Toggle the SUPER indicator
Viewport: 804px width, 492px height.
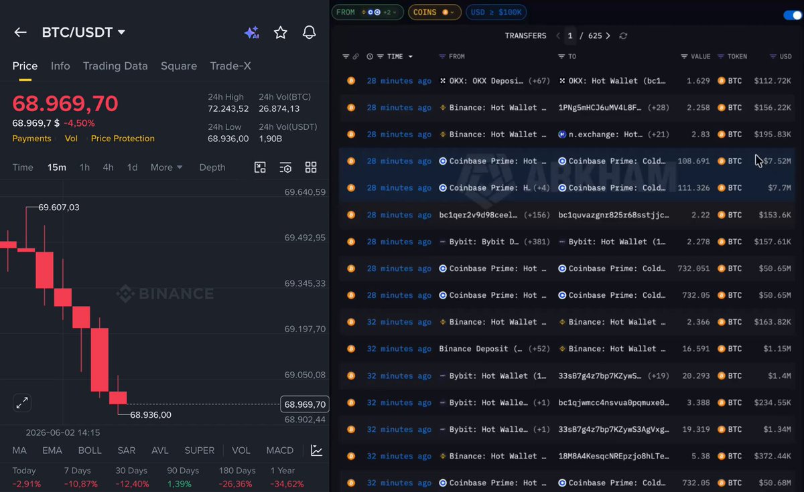pos(200,450)
